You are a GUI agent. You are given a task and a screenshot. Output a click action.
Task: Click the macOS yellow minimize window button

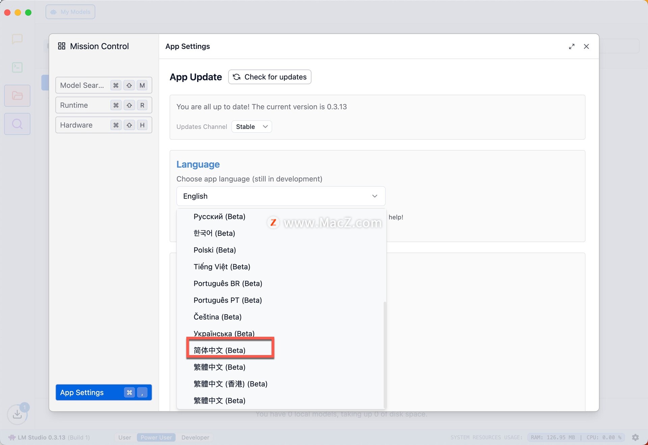18,12
